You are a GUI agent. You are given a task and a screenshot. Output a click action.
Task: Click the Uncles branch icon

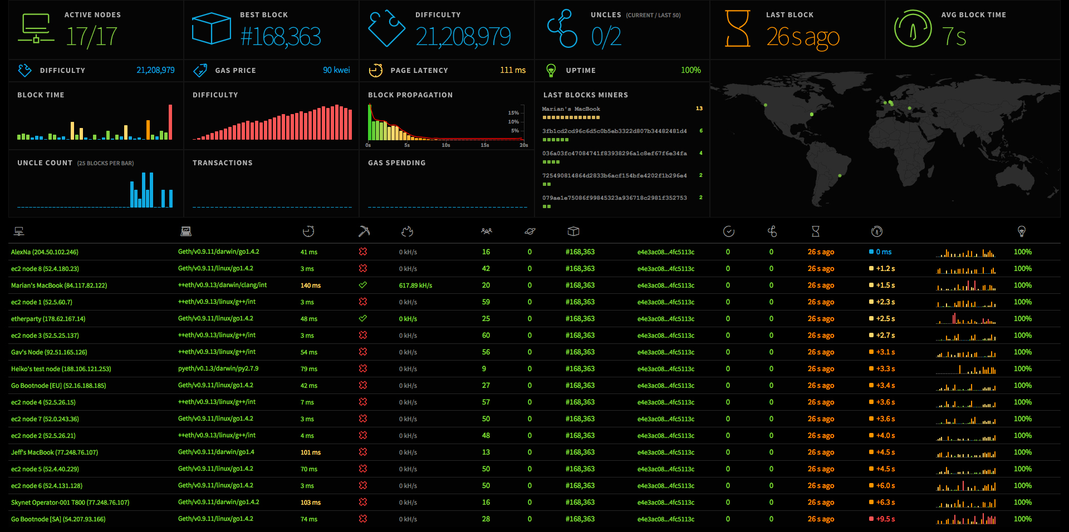562,28
